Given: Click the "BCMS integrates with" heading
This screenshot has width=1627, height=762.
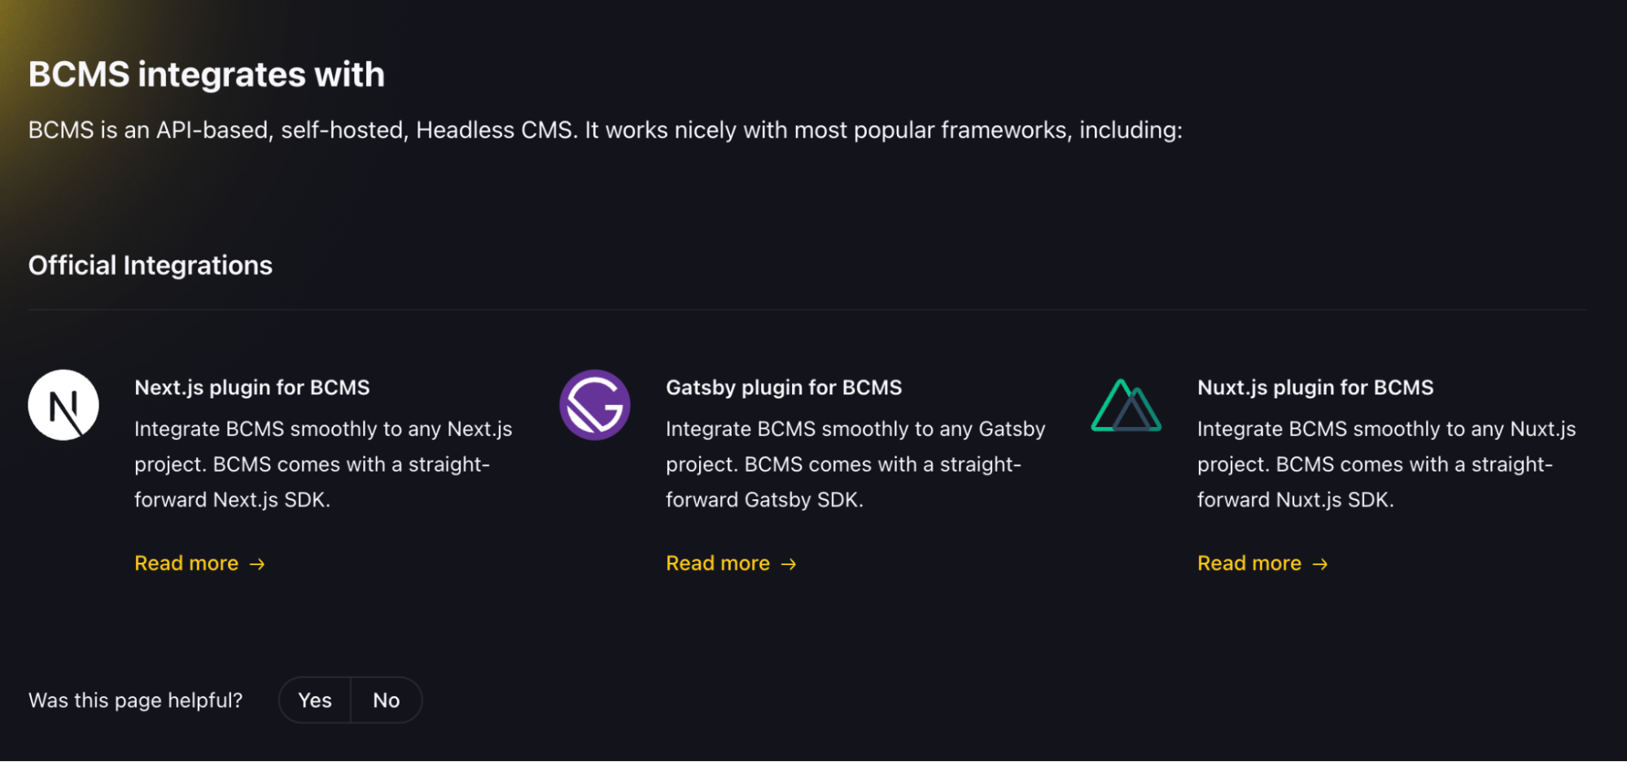Looking at the screenshot, I should coord(207,75).
